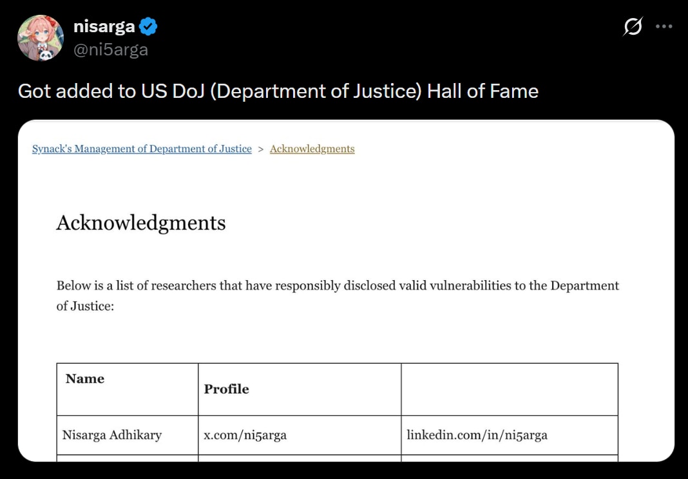This screenshot has height=479, width=688.
Task: Select the large Acknowledgments heading
Action: tap(141, 223)
